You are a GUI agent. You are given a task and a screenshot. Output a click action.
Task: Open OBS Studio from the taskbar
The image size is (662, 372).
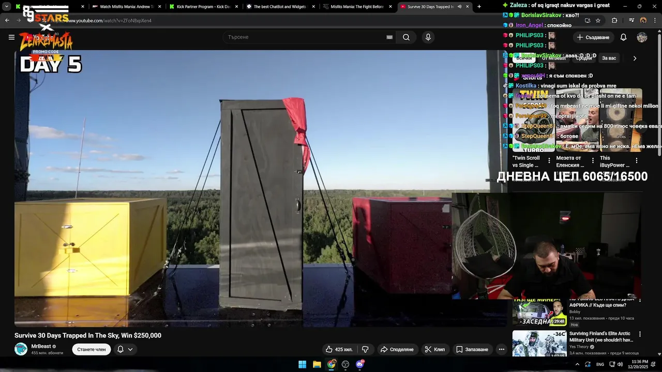345,364
